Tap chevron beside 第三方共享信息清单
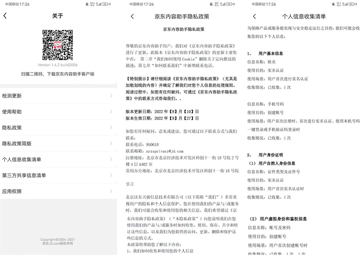This screenshot has height=256, width=364. [x=111, y=175]
